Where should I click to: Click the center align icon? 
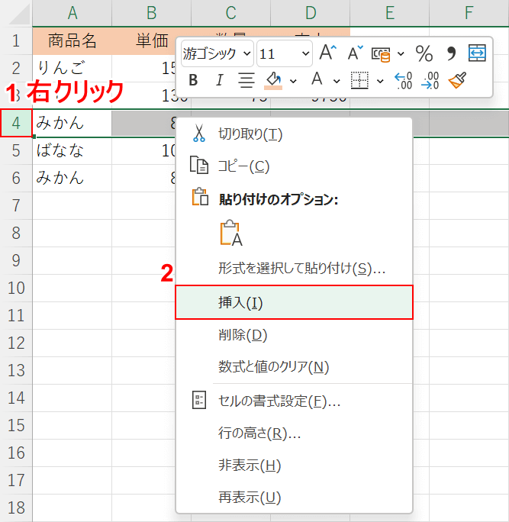246,80
